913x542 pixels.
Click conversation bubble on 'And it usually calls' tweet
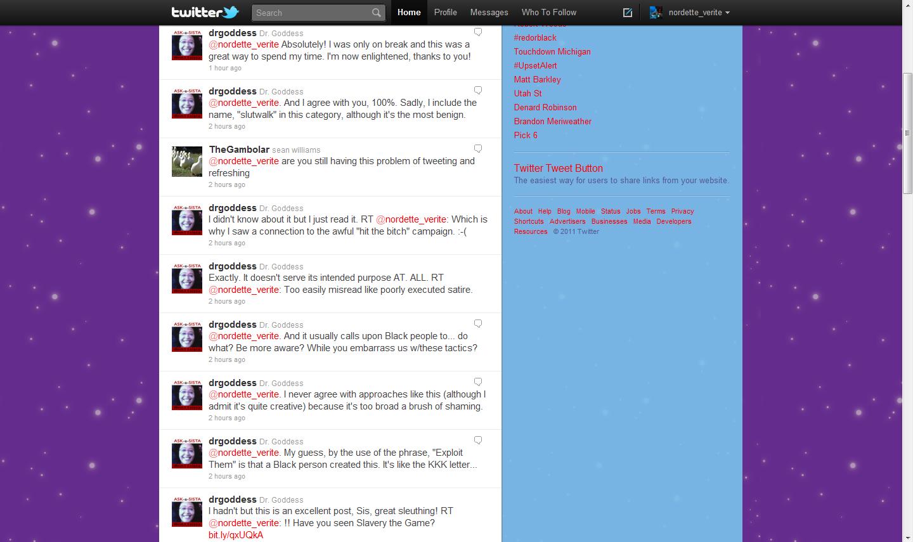[x=478, y=324]
